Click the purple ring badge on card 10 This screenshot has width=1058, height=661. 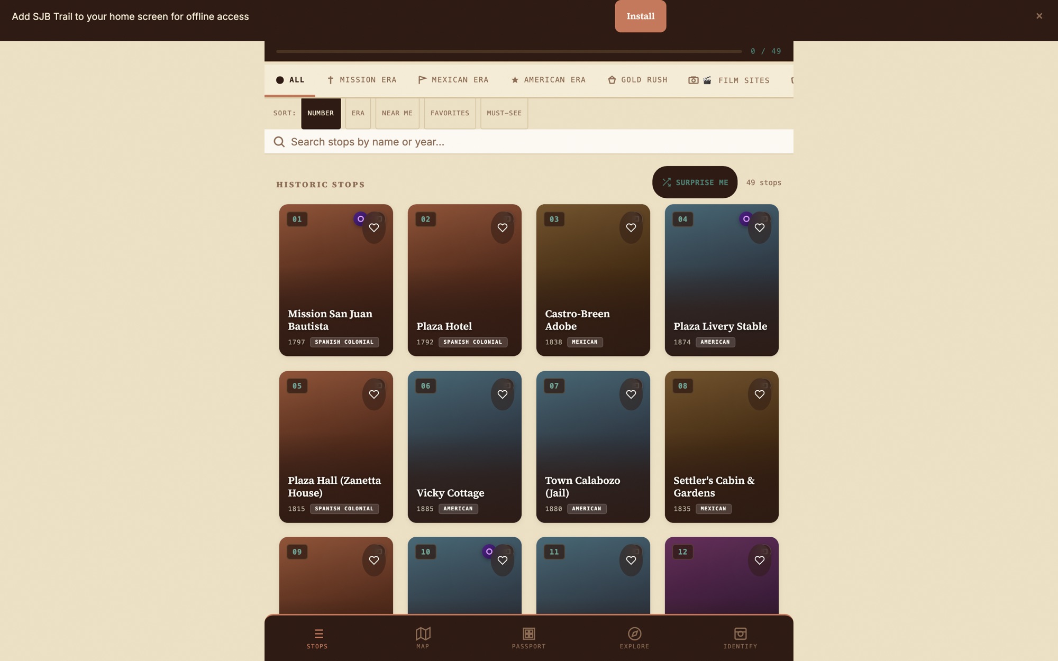point(489,552)
